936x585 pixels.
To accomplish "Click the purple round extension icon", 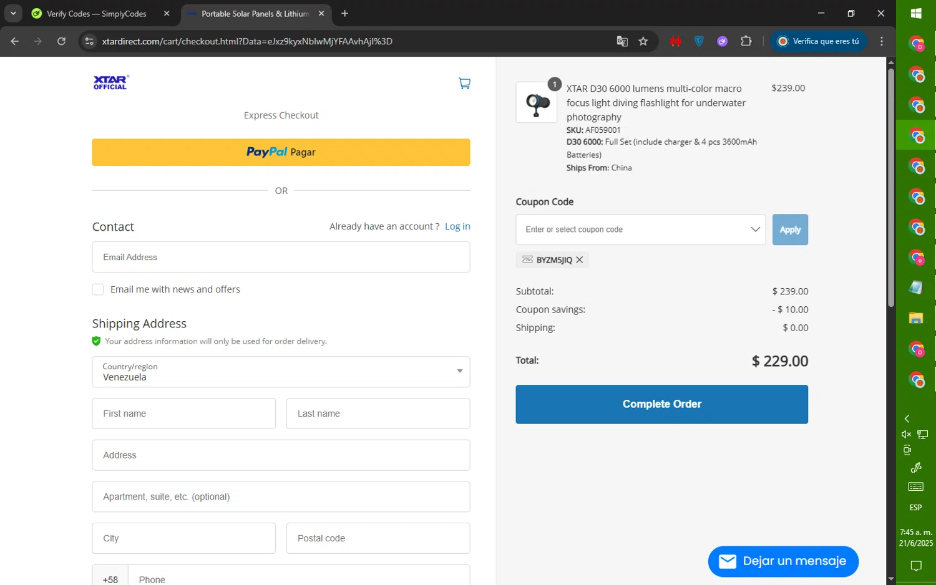I will (x=723, y=41).
